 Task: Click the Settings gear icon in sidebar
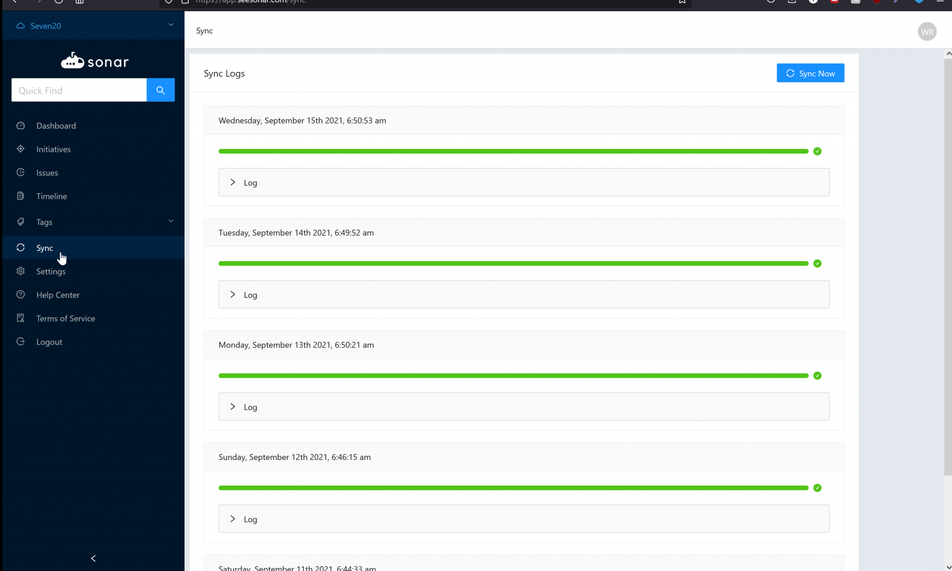20,271
